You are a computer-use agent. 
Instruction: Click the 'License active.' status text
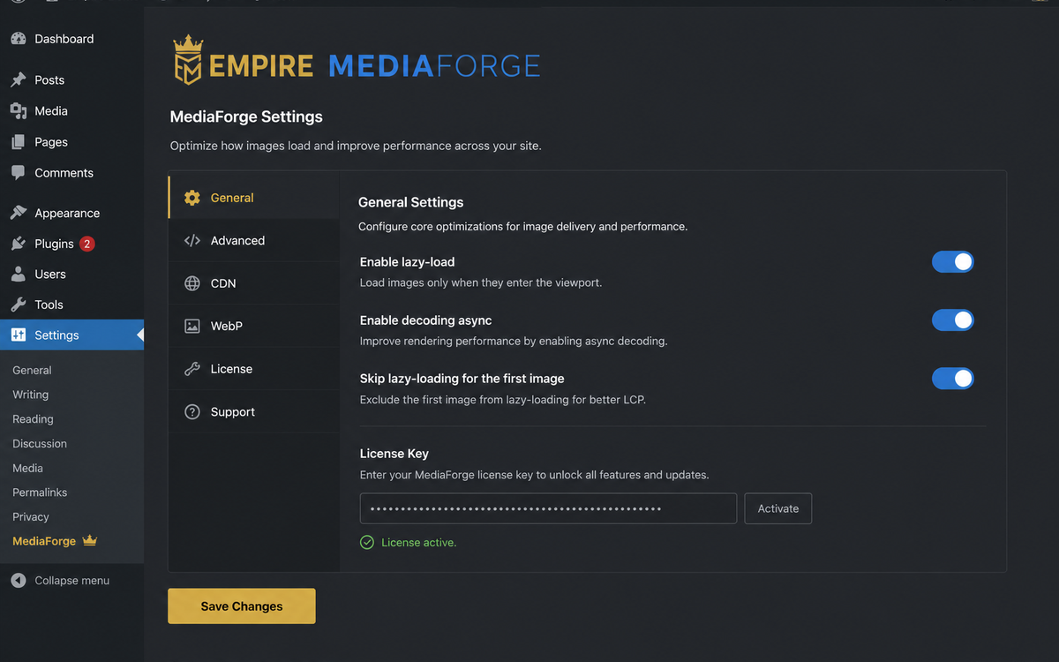coord(419,543)
